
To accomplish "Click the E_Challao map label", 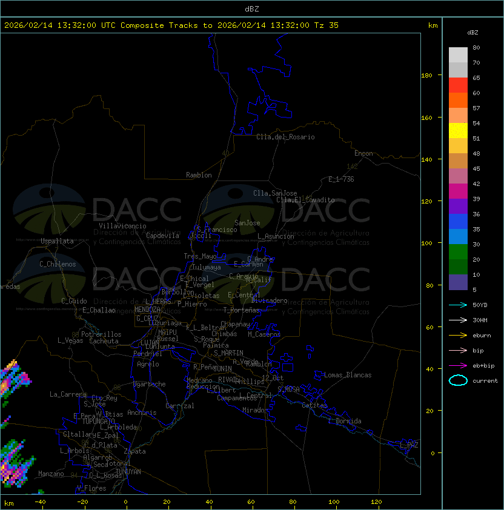I will [x=99, y=310].
